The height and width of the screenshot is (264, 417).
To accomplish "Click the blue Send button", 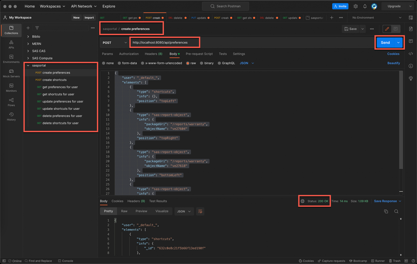I will point(385,43).
